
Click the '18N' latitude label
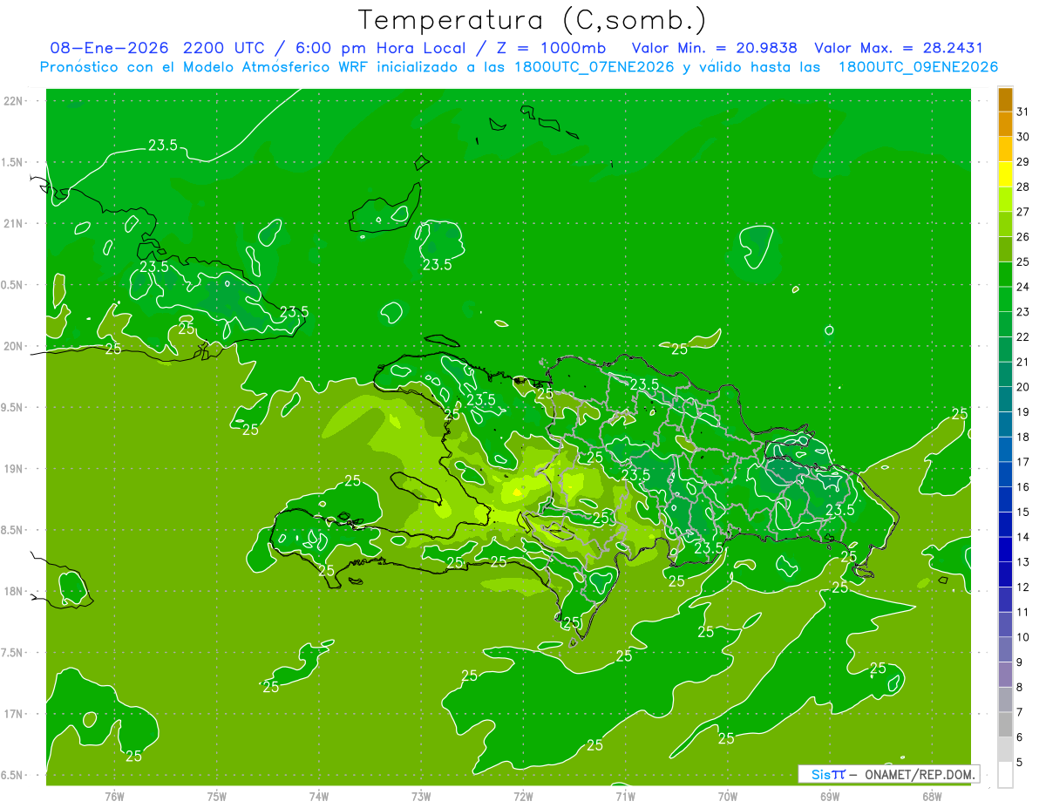point(15,592)
